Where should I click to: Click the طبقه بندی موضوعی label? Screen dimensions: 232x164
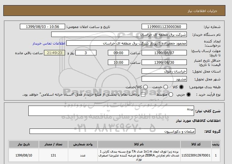point(205,87)
